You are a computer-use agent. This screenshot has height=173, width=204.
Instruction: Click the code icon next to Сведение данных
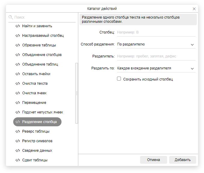(x=18, y=151)
